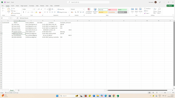Increase the font size with the larger A icon
Image resolution: width=175 pixels, height=98 pixels.
[x=39, y=9]
